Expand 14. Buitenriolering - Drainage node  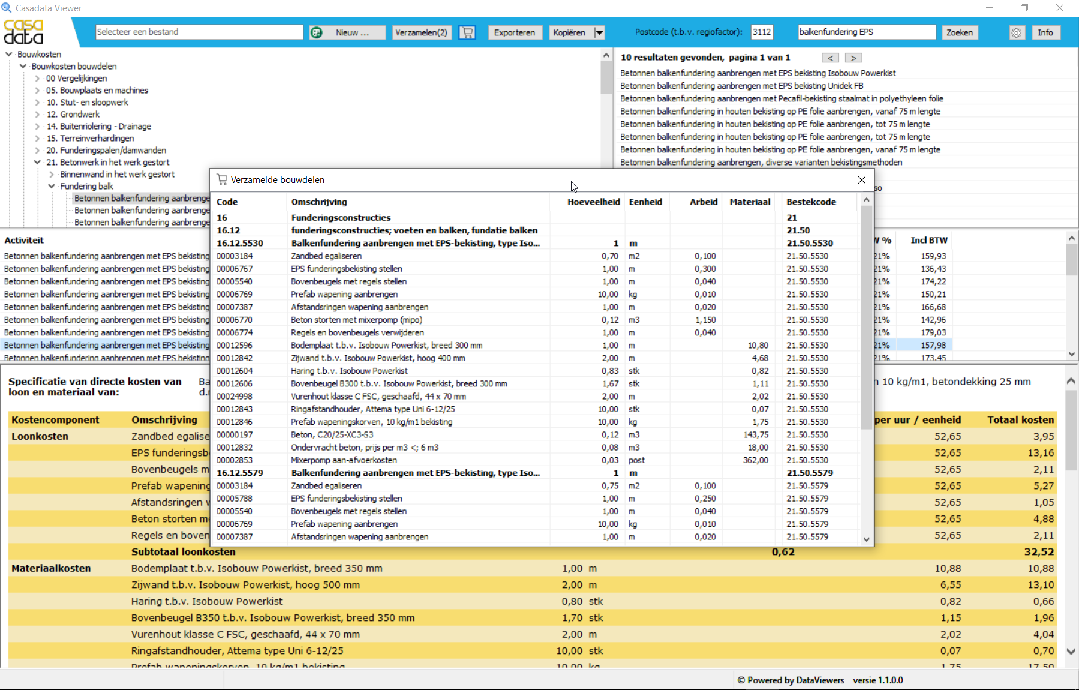[x=37, y=126]
